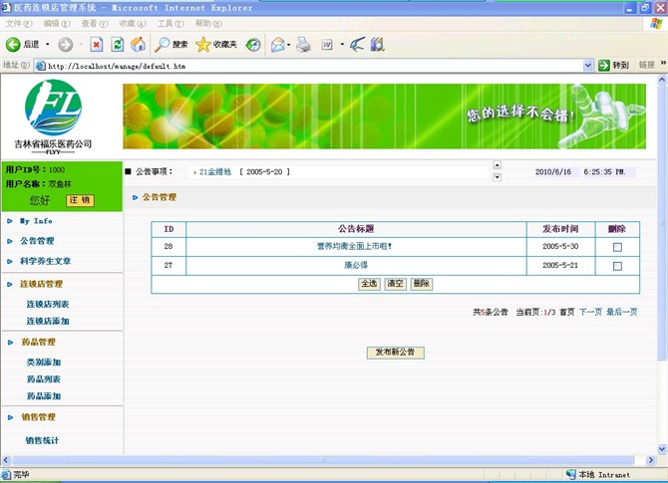Open Favorites (收藏夹) star icon
668x483 pixels.
216,45
